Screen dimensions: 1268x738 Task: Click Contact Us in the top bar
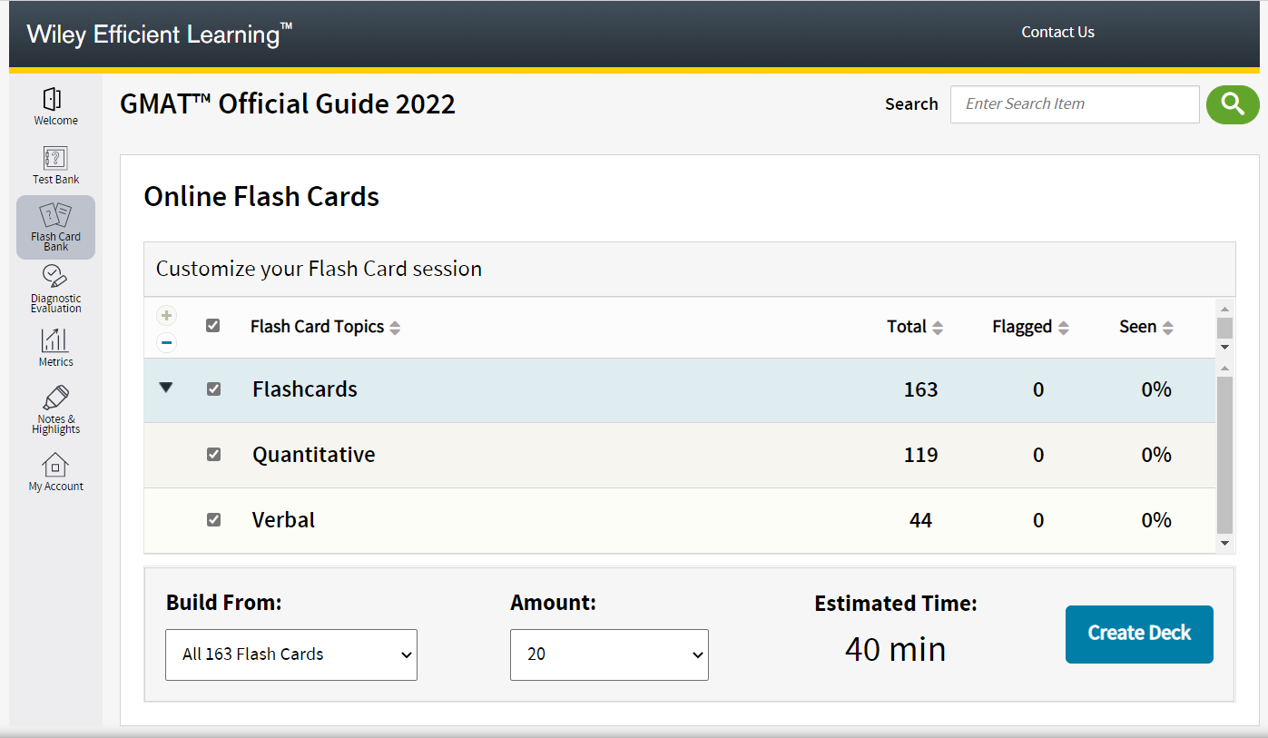[x=1057, y=32]
